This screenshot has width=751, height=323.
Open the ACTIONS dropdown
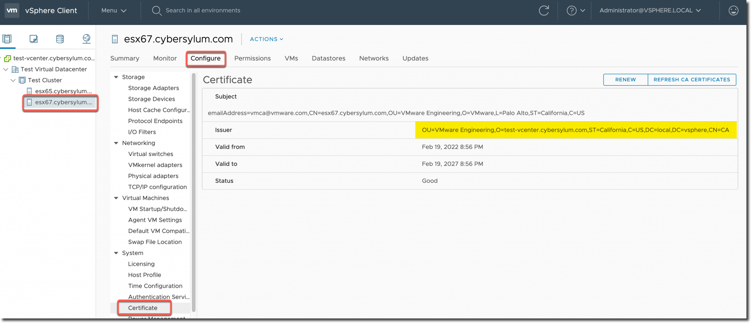267,39
